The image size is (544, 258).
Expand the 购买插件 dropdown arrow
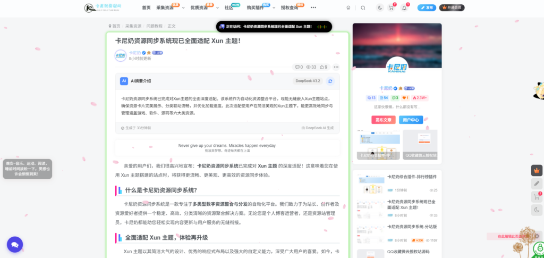[274, 7]
